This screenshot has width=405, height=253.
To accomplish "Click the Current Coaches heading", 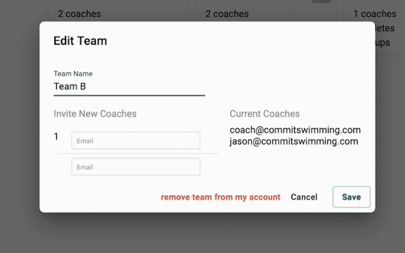I will (x=265, y=114).
